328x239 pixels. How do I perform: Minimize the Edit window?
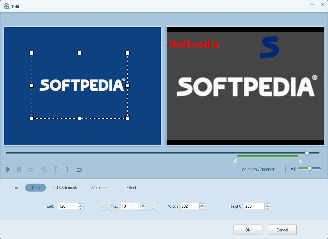point(312,5)
